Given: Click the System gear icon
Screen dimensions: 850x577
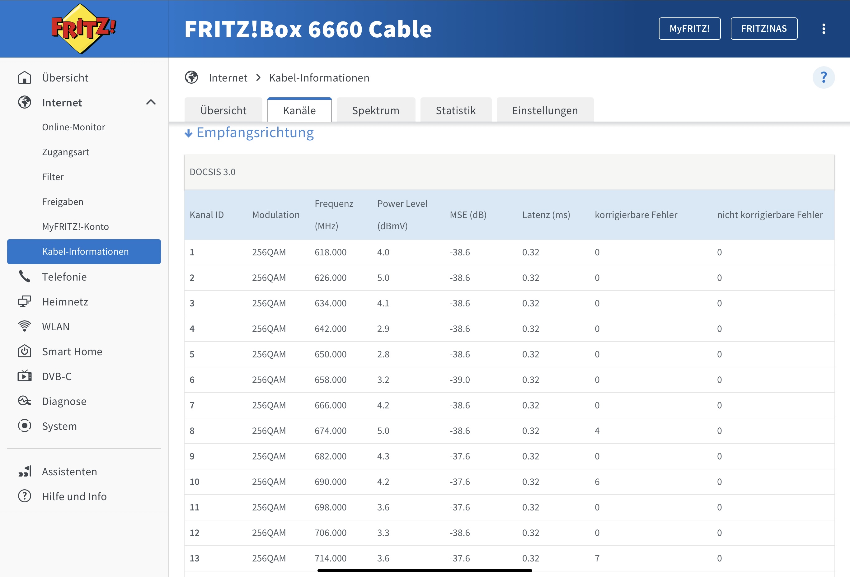Looking at the screenshot, I should pyautogui.click(x=25, y=426).
